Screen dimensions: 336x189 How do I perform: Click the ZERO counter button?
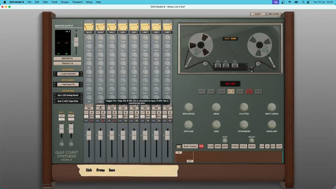(211, 91)
